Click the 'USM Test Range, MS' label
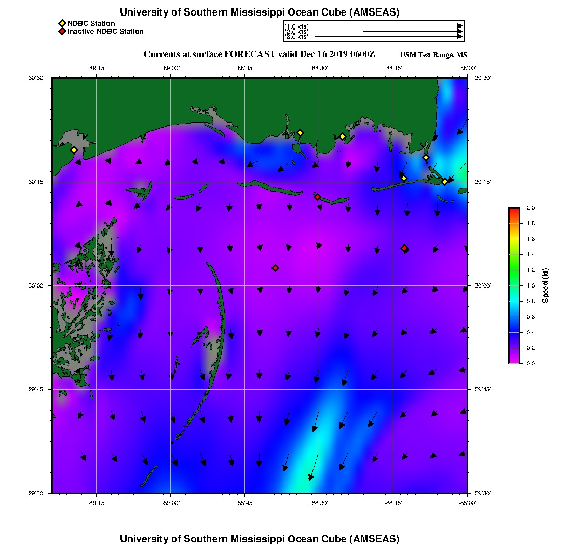This screenshot has width=571, height=545. click(433, 55)
